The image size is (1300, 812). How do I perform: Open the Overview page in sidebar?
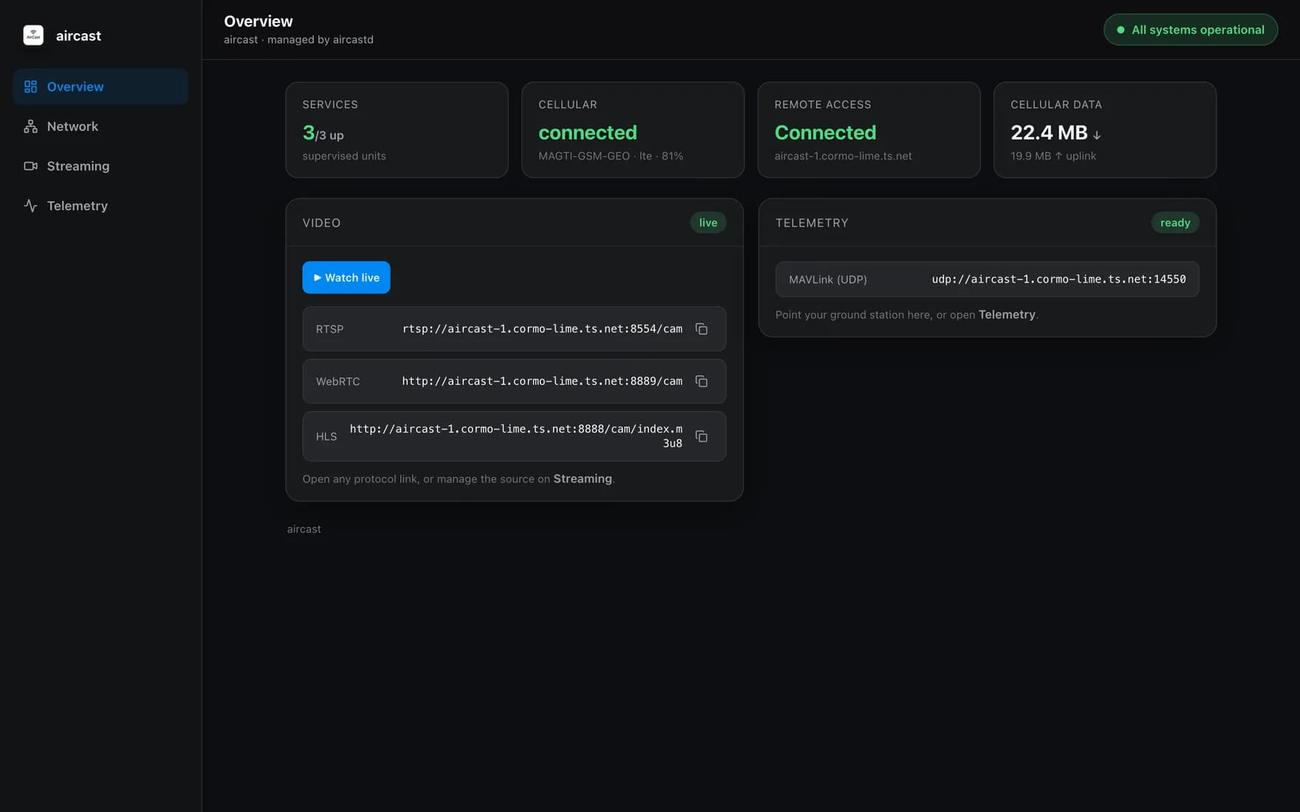(x=100, y=86)
